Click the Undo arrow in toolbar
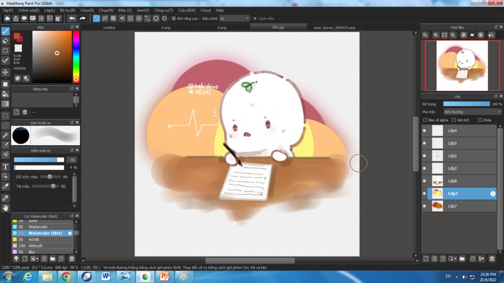Viewport: 504px width, 283px height. tap(72, 18)
